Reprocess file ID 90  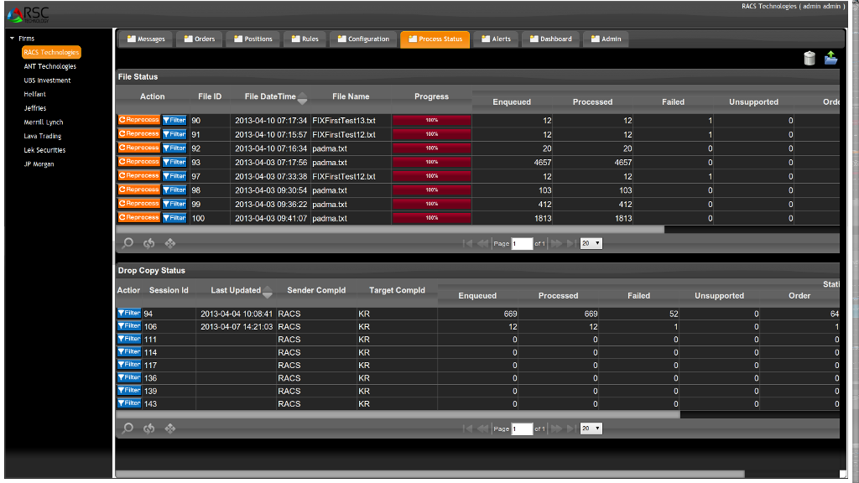(139, 120)
